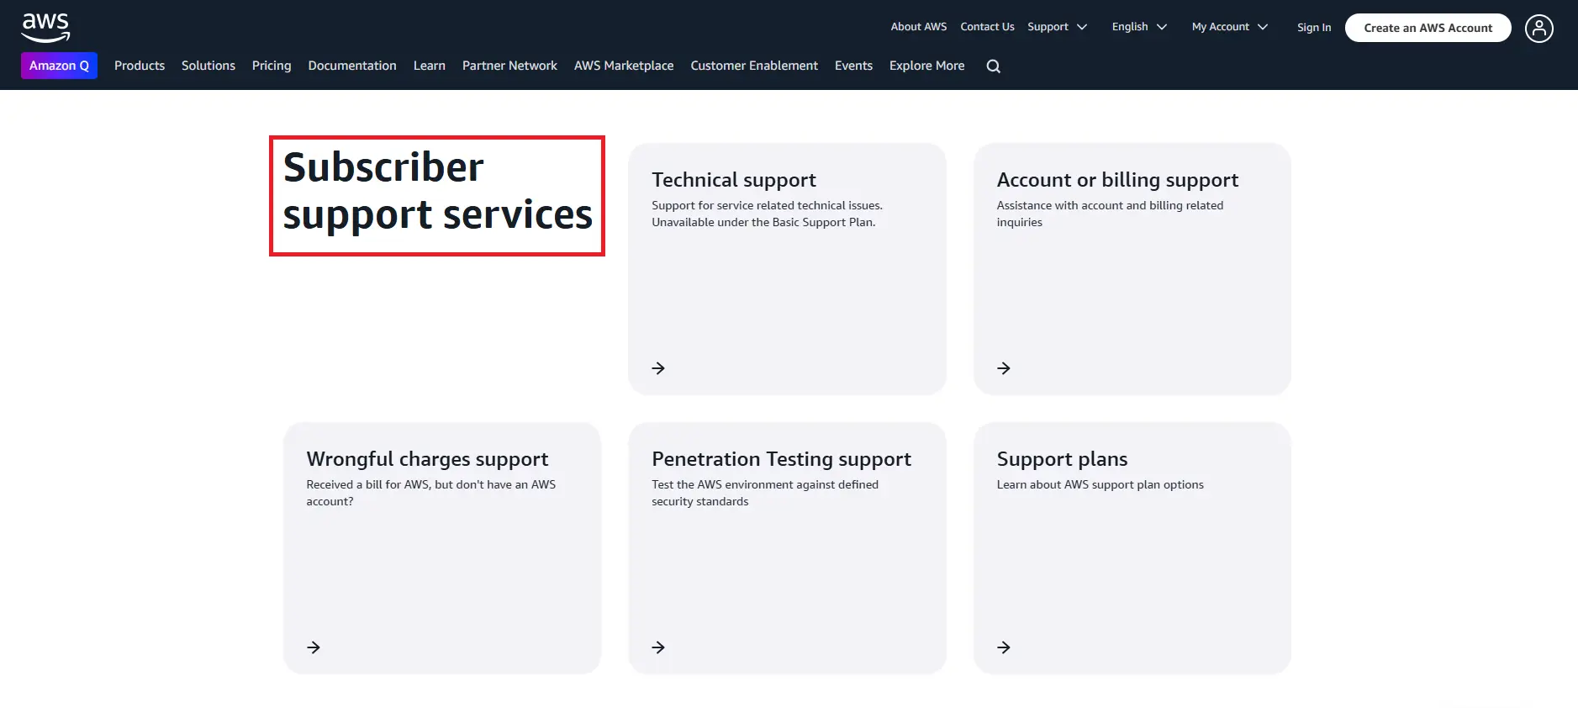Open the Learn menu
This screenshot has height=708, width=1578.
point(430,66)
